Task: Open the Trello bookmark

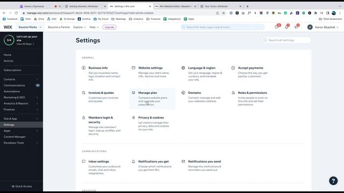Action: point(26,19)
